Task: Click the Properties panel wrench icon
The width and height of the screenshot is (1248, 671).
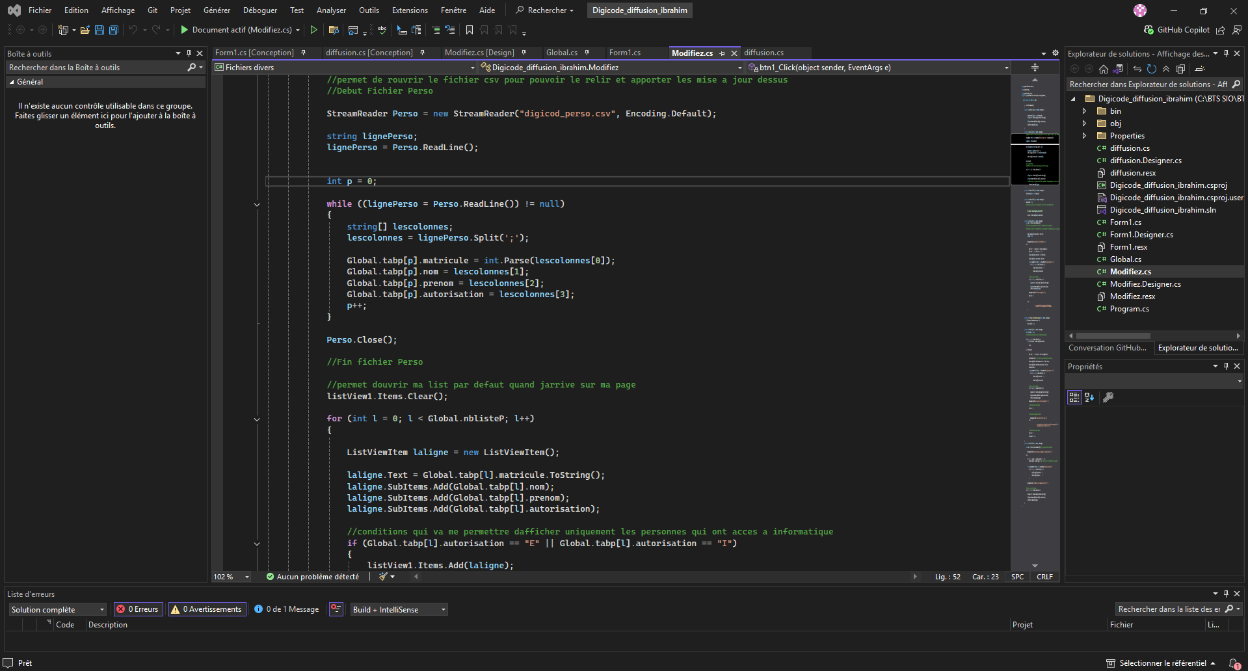Action: pos(1108,397)
